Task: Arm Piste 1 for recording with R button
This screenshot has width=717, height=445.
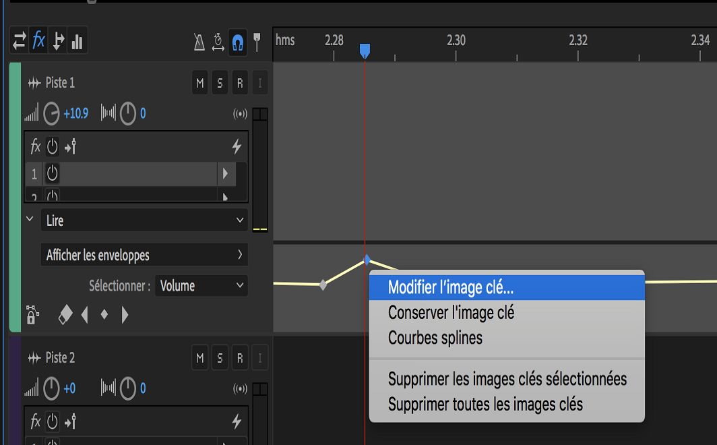Action: coord(240,83)
